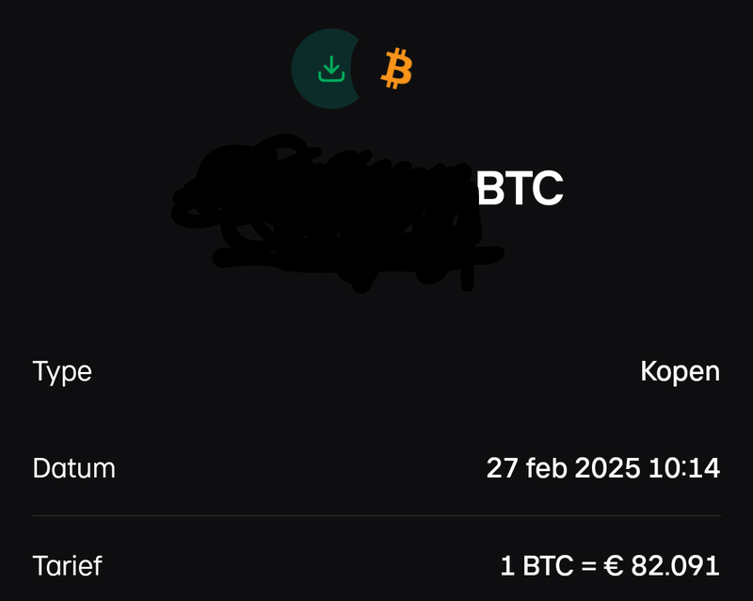Click the green download arrow icon
The height and width of the screenshot is (601, 753).
click(329, 69)
